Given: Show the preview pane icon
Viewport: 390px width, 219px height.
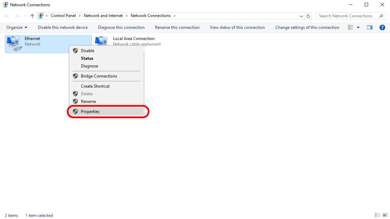Looking at the screenshot, I should click(369, 27).
